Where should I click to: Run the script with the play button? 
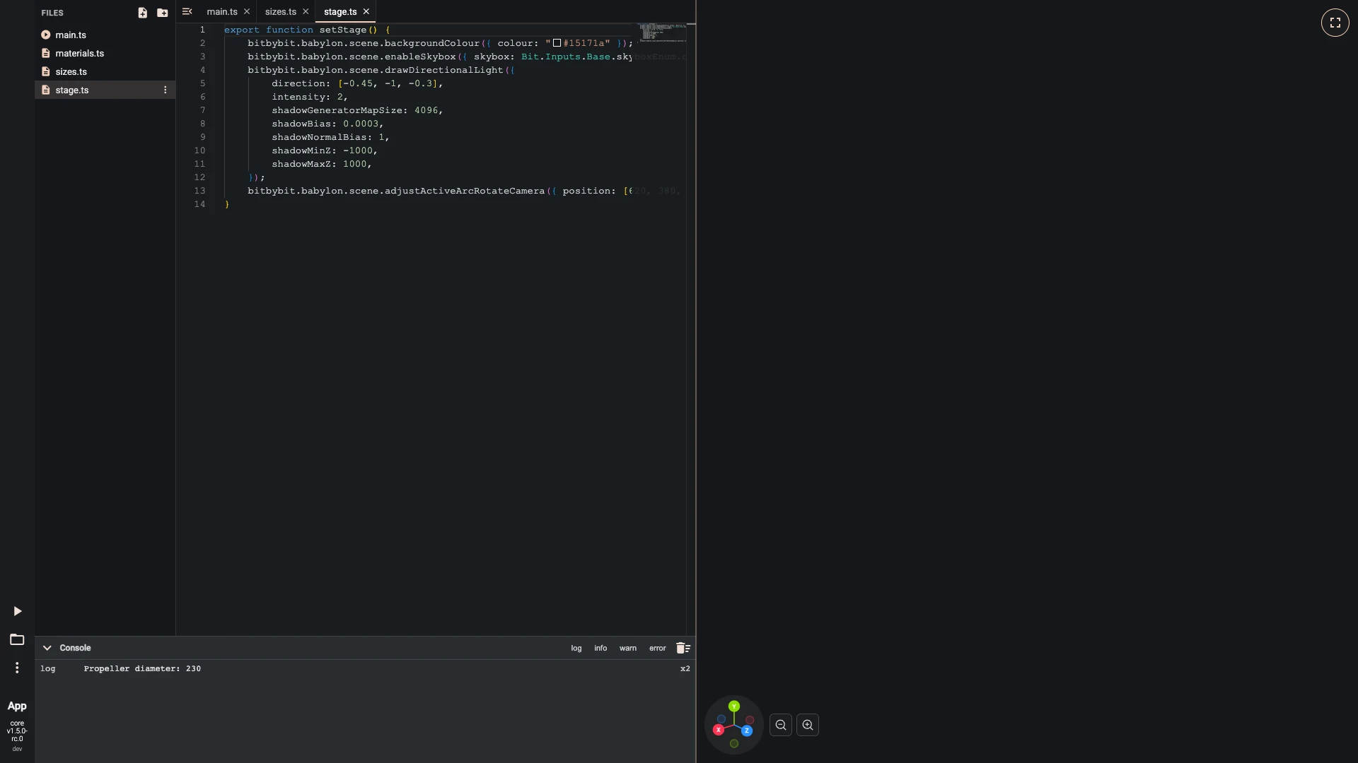[18, 611]
